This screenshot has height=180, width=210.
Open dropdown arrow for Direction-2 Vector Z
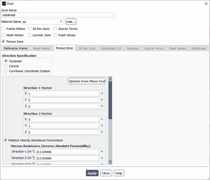coord(102,132)
